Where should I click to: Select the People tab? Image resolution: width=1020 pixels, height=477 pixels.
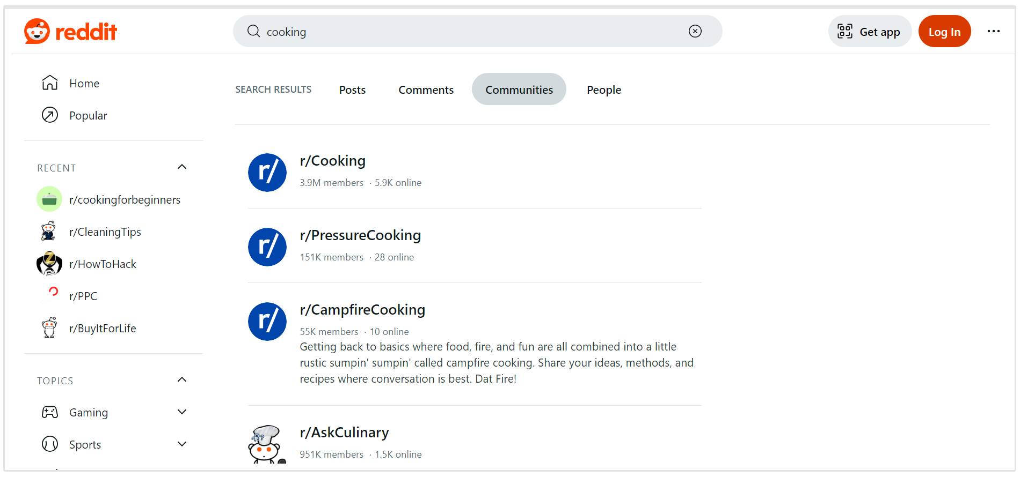(x=603, y=90)
